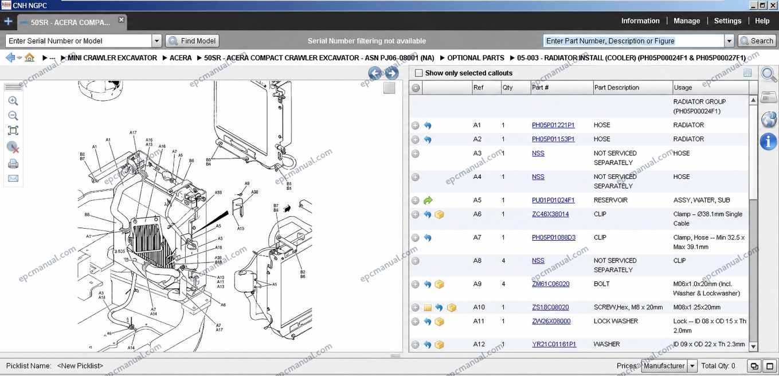Click Search button at top right
Viewport: 779px width, 376px height.
click(x=757, y=41)
